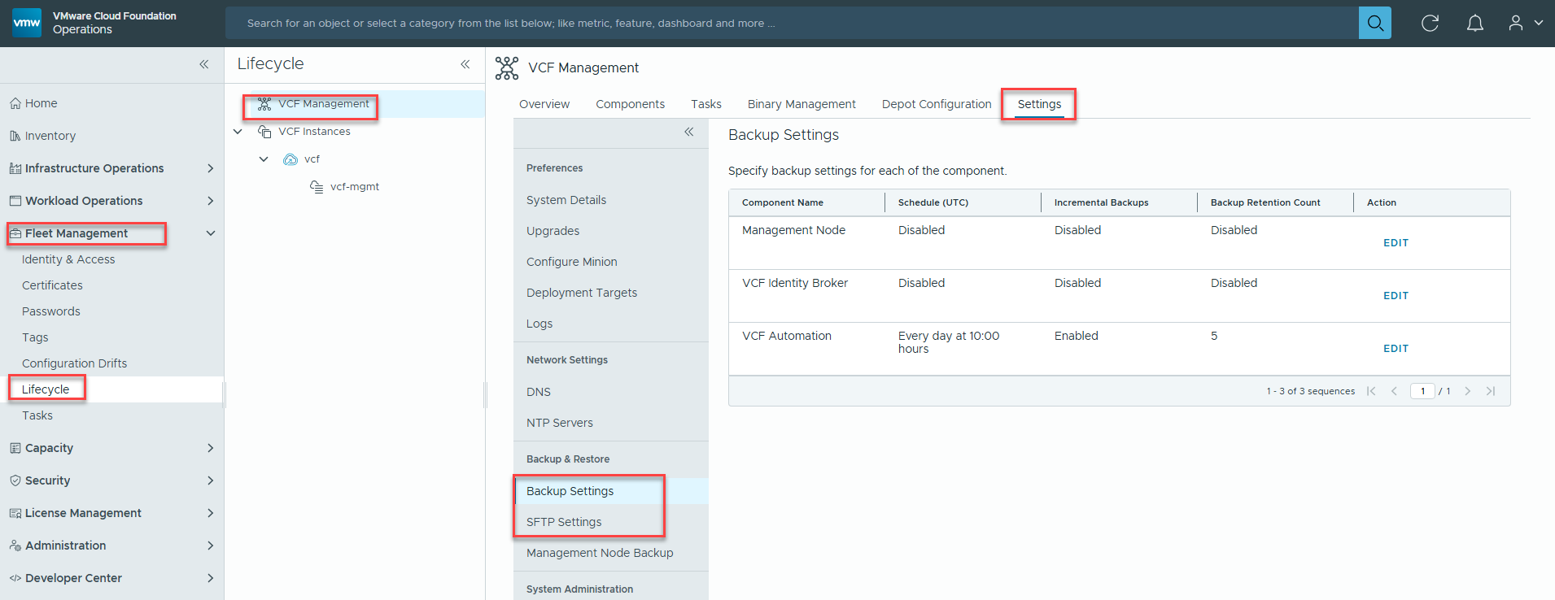The image size is (1555, 600).
Task: Collapse the vcf tree node
Action: click(x=264, y=159)
